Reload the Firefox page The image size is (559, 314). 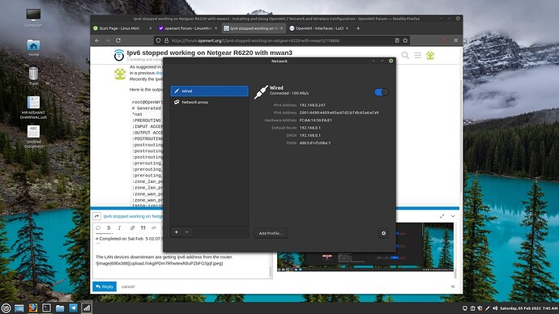point(118,40)
